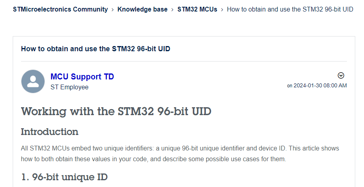Click the paragraph line starting "All STM32 MCUs"
The image size is (364, 187).
(180, 148)
